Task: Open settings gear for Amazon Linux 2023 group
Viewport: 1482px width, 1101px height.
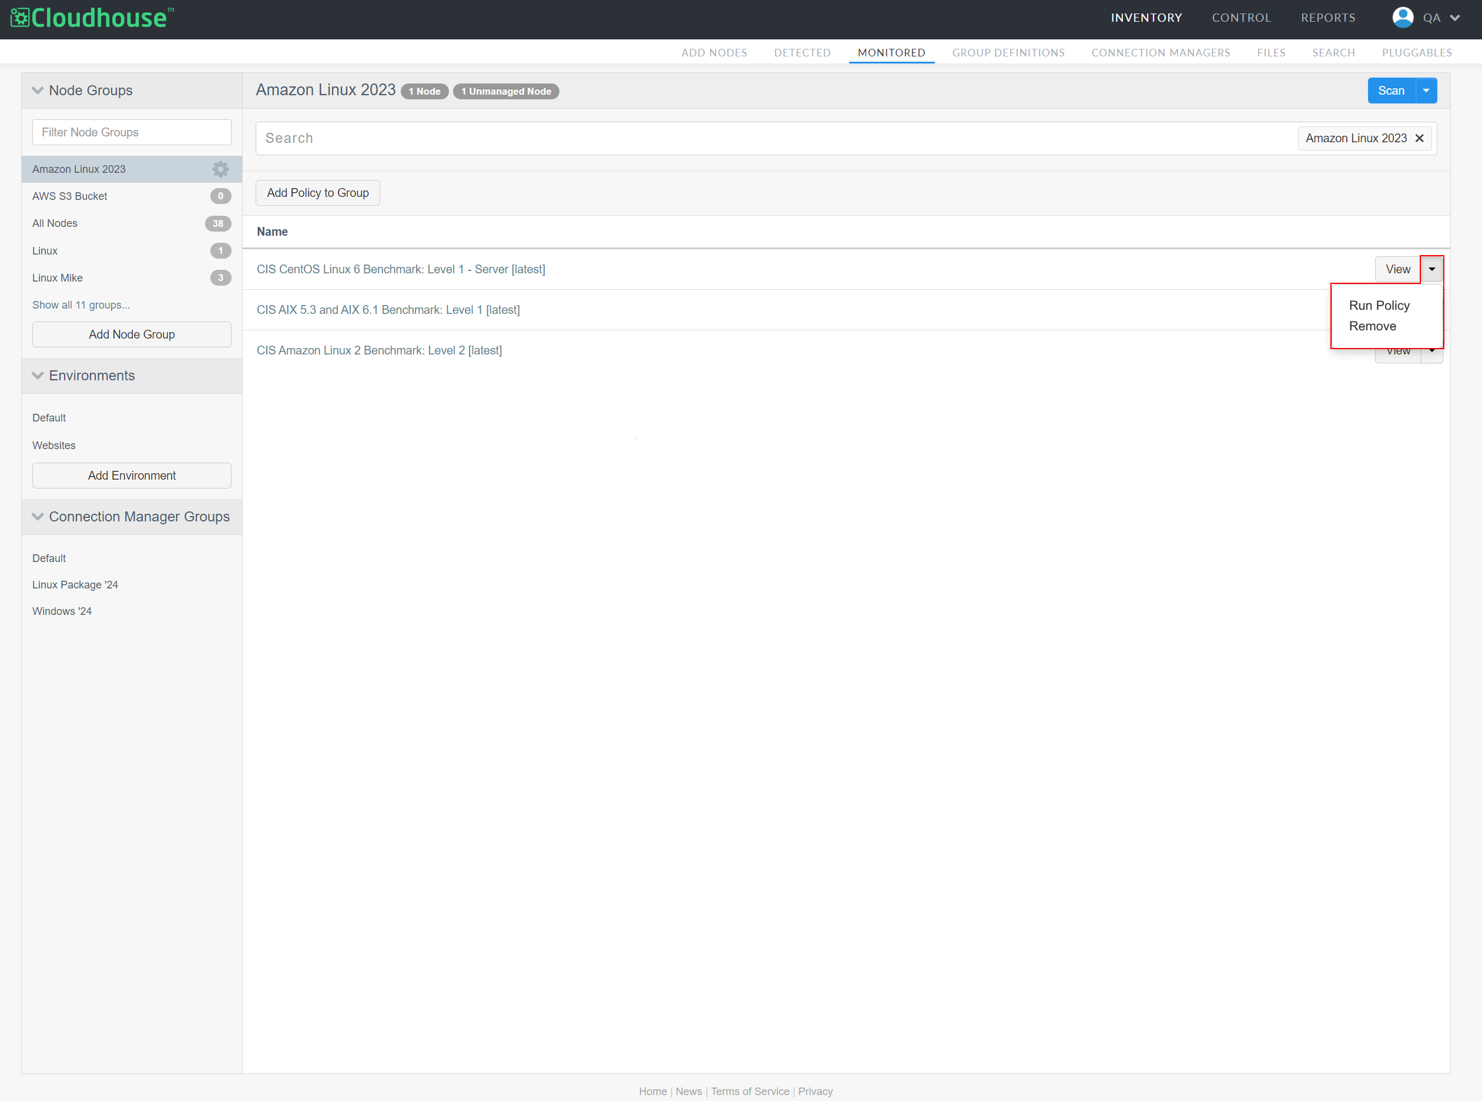Action: (220, 169)
